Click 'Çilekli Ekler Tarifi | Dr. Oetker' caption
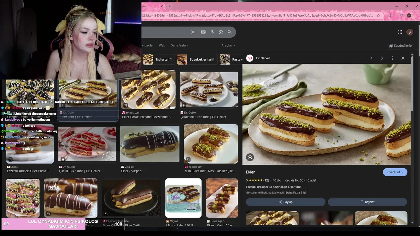420x236 pixels. (x=80, y=171)
